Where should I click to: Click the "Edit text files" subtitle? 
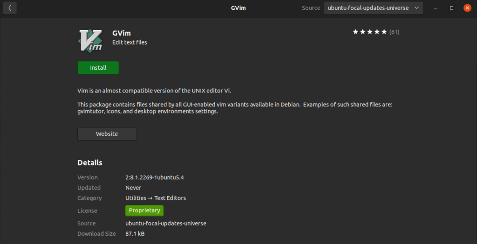tap(129, 42)
